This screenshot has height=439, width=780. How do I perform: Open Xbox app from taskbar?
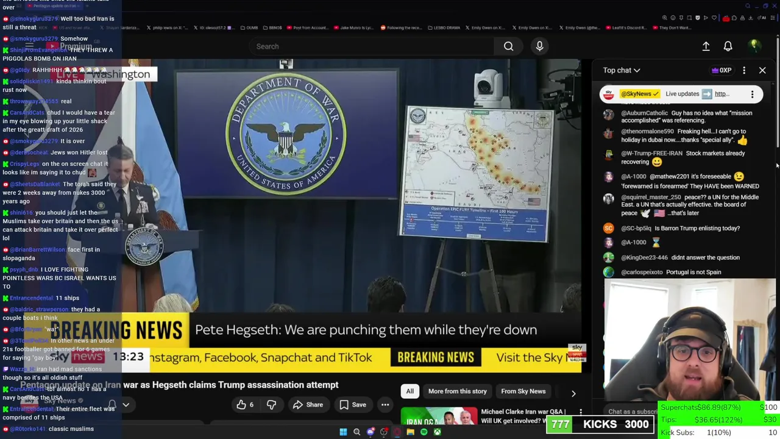coord(437,432)
